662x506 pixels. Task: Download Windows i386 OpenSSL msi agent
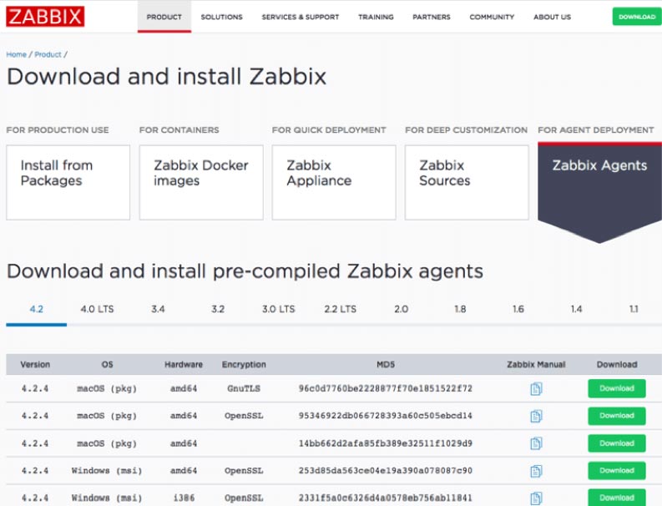(617, 498)
